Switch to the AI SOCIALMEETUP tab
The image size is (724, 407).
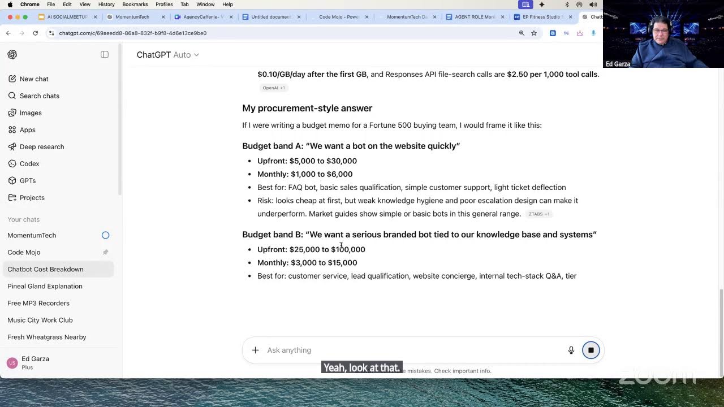click(x=67, y=17)
